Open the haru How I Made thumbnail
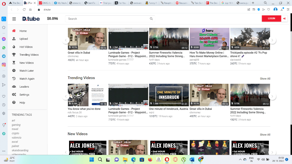292x164 pixels. coord(210,39)
